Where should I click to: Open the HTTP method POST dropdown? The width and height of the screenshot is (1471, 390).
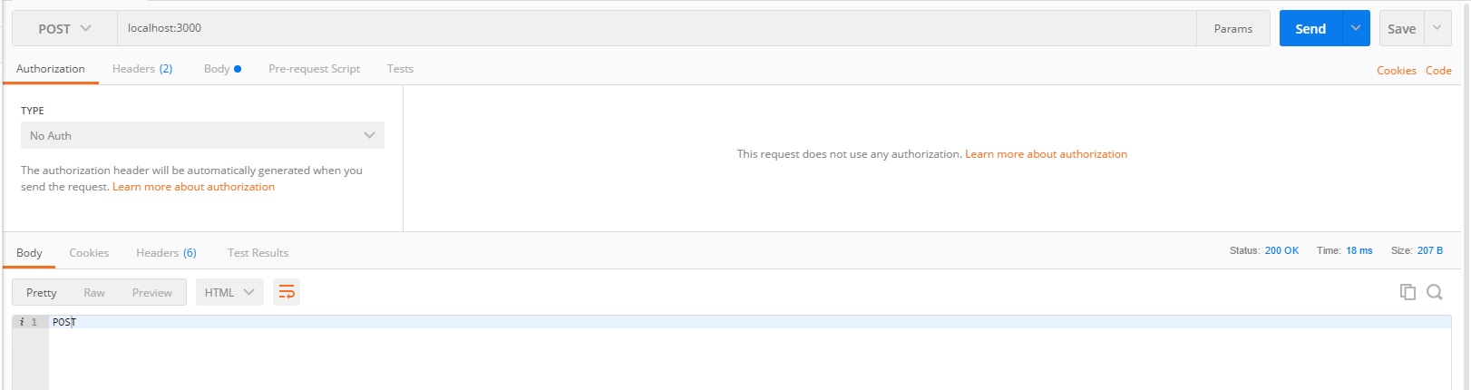coord(64,28)
